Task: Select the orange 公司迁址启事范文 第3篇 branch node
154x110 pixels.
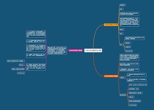Action: pyautogui.click(x=111, y=76)
